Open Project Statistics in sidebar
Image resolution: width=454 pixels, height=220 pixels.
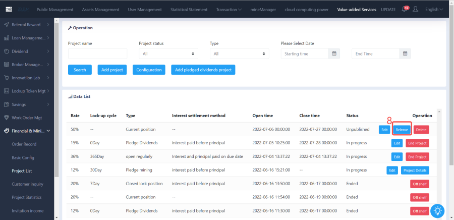(27, 197)
